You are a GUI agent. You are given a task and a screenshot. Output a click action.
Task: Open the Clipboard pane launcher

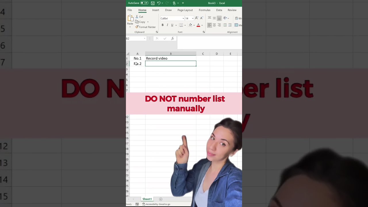pos(157,32)
